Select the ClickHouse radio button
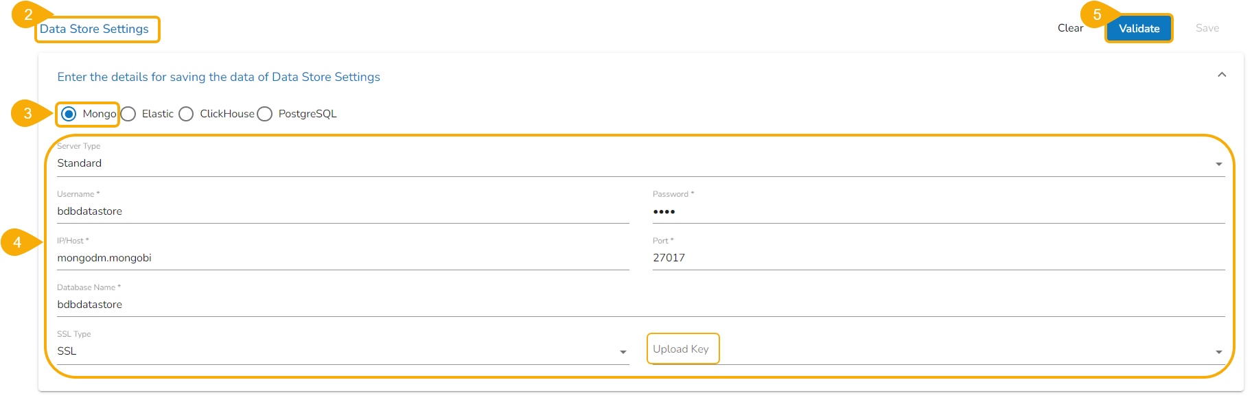The height and width of the screenshot is (402, 1252). click(x=186, y=114)
